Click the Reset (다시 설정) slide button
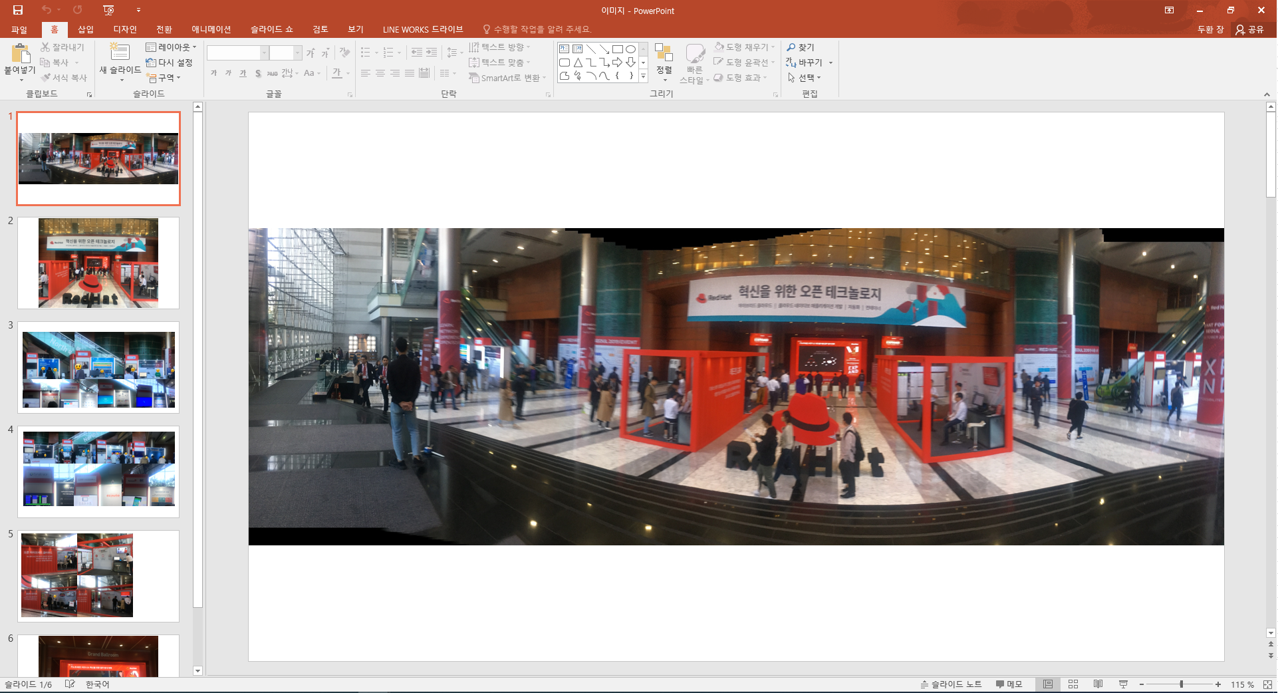Image resolution: width=1278 pixels, height=693 pixels. coord(170,63)
